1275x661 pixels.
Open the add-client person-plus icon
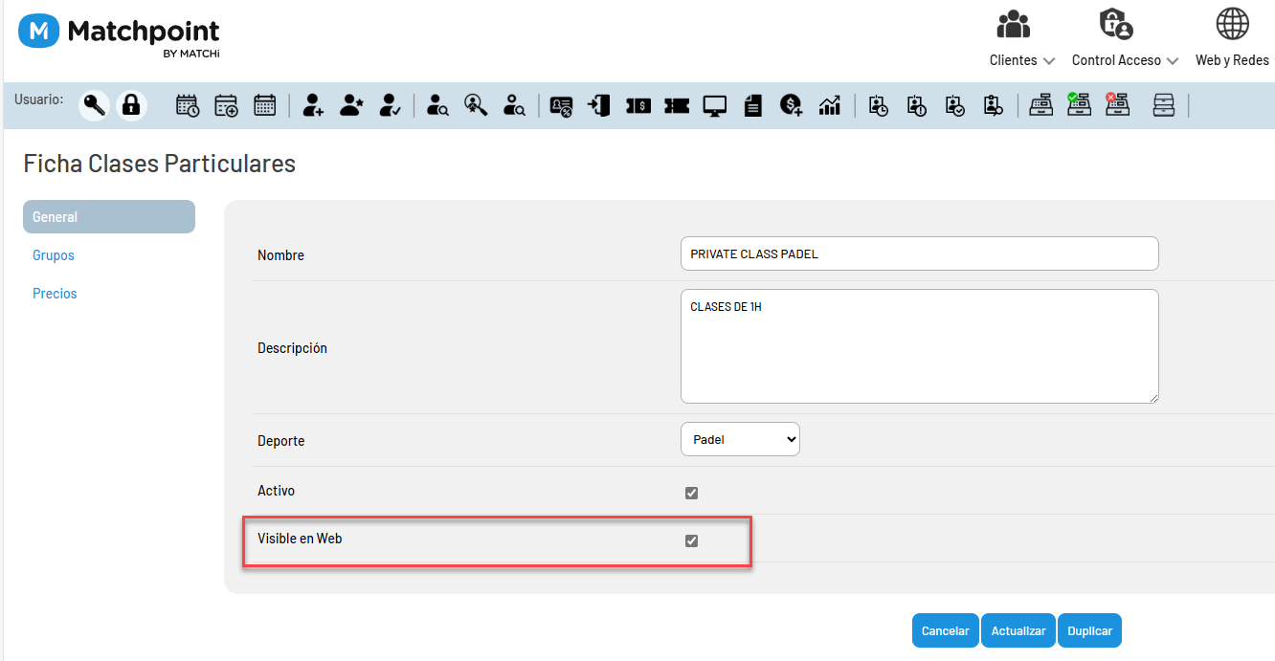[x=313, y=105]
